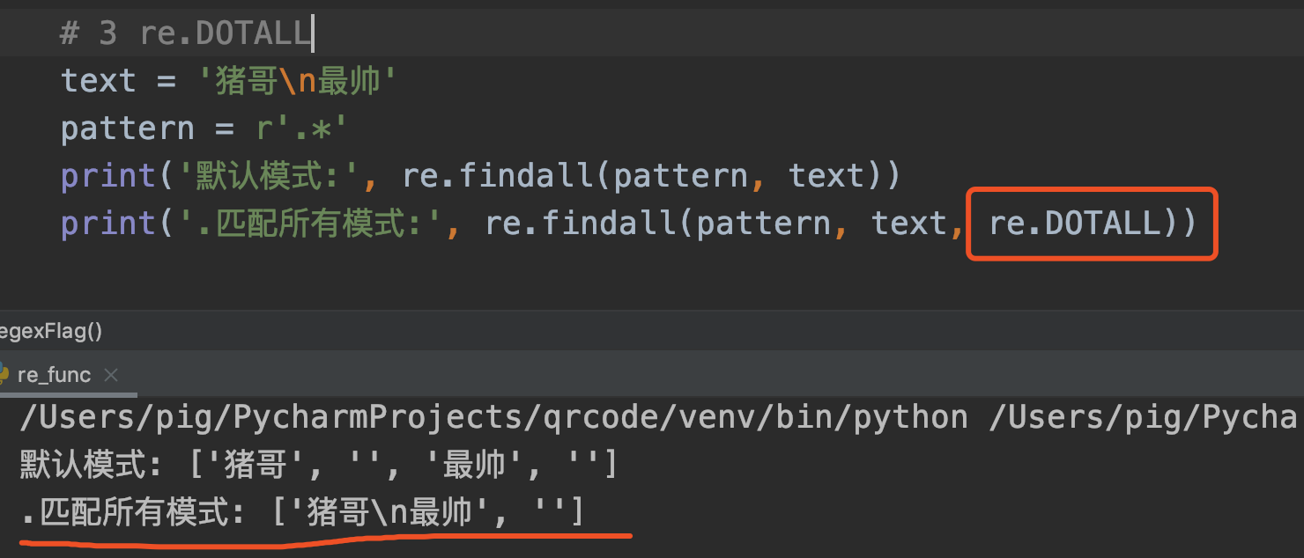This screenshot has height=558, width=1304.
Task: Click the comment line # 3 re.DOTALL
Action: coord(185,31)
